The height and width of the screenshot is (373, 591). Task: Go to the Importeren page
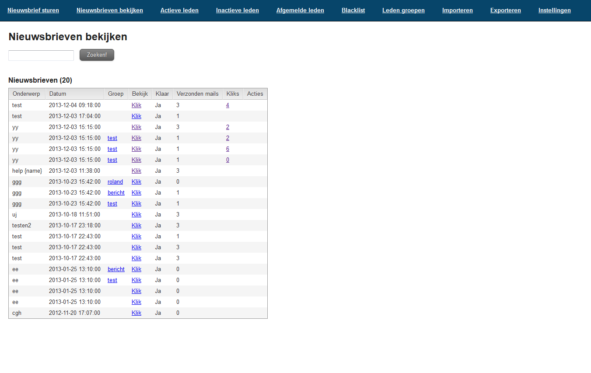pyautogui.click(x=457, y=10)
